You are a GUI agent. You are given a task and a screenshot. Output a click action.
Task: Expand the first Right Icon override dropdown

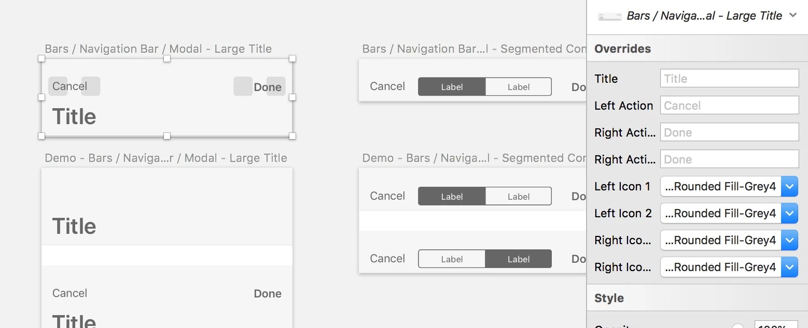tap(729, 240)
